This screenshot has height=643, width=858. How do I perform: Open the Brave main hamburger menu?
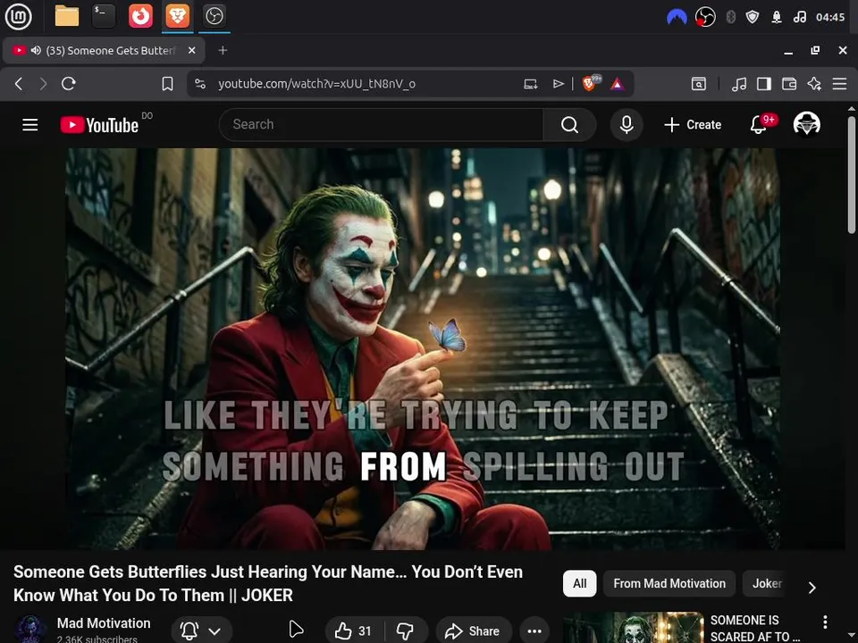click(839, 84)
